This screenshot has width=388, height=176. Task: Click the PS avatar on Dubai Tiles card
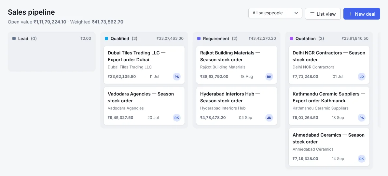[x=177, y=77]
